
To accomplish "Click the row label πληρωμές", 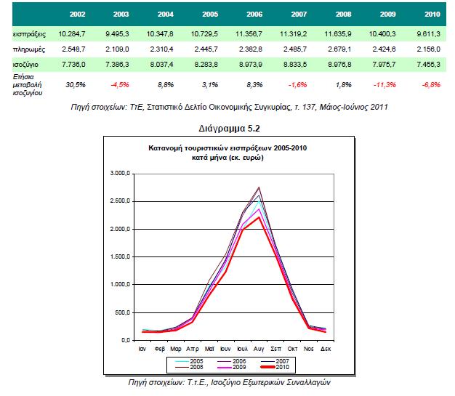I will tap(29, 49).
